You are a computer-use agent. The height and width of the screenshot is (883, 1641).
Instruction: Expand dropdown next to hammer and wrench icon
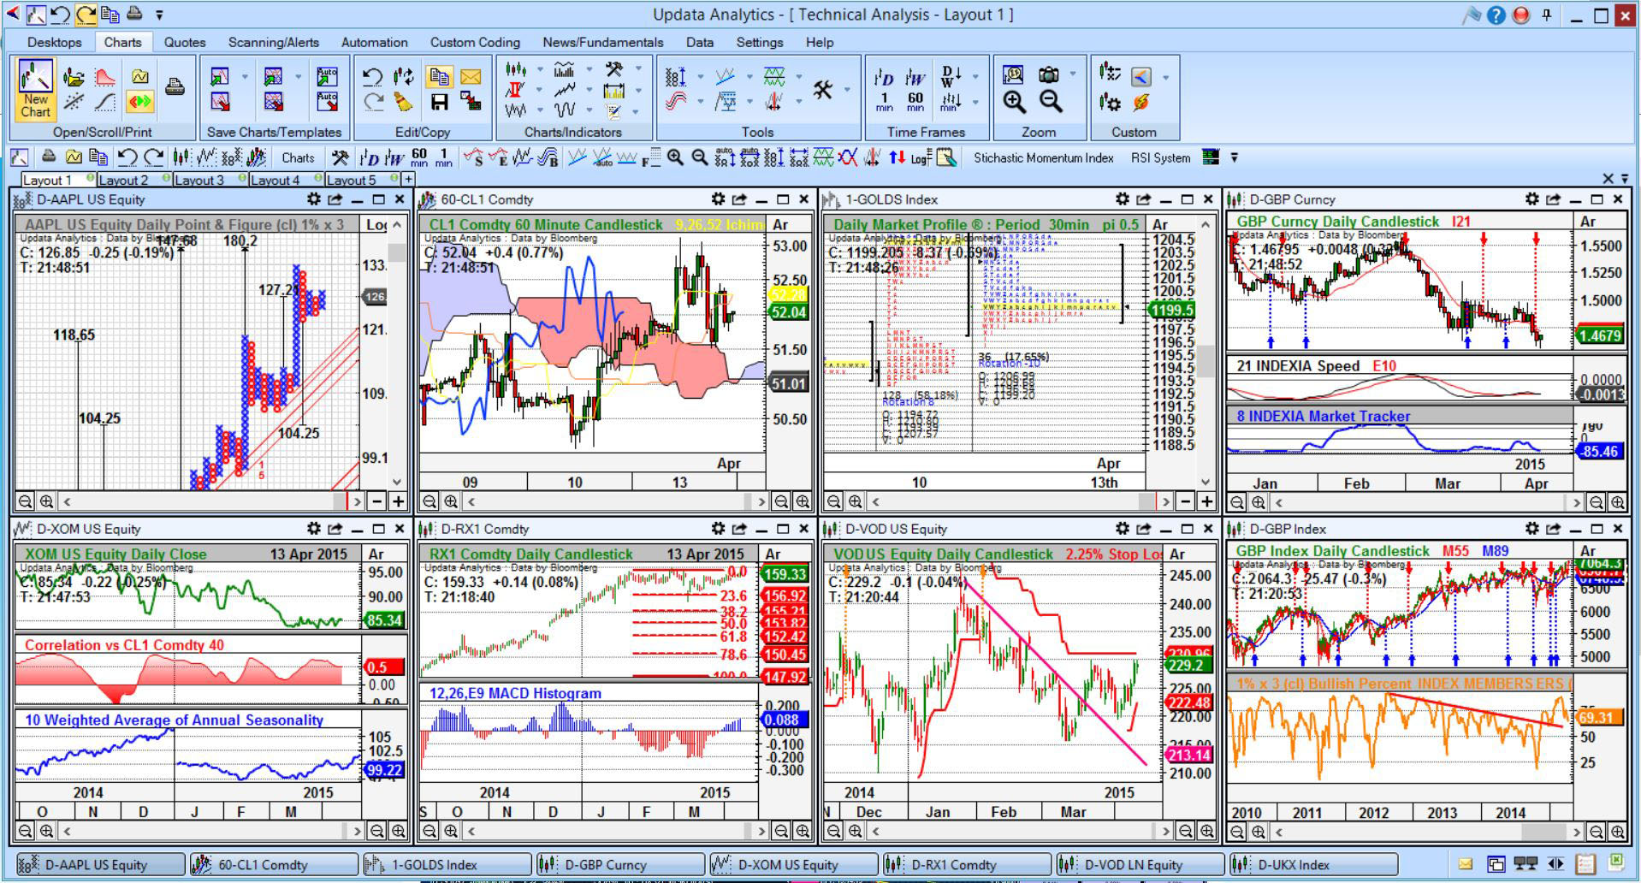[x=638, y=69]
